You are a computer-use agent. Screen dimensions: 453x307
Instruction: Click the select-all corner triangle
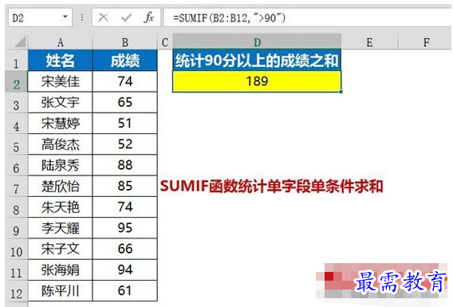click(20, 42)
